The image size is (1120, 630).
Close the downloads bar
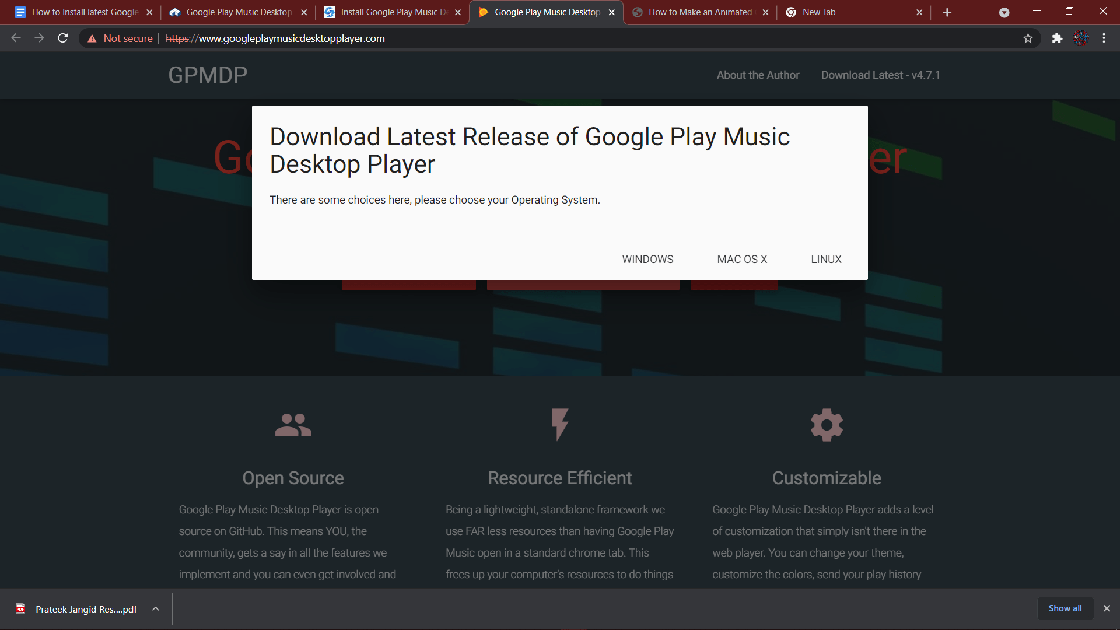(1107, 608)
